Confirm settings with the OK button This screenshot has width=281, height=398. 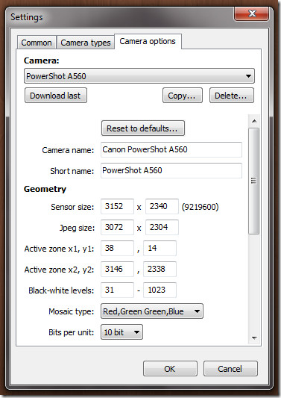click(170, 369)
